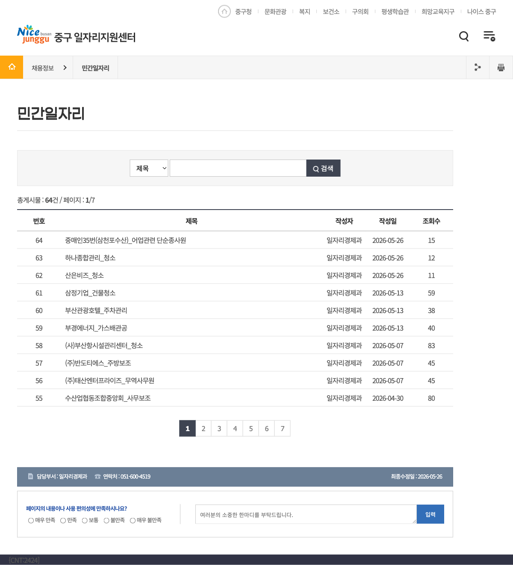Go to page 3 of the list
This screenshot has width=513, height=565.
[219, 429]
